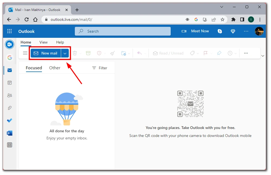Open a new browser tab
This screenshot has width=271, height=175.
77,10
